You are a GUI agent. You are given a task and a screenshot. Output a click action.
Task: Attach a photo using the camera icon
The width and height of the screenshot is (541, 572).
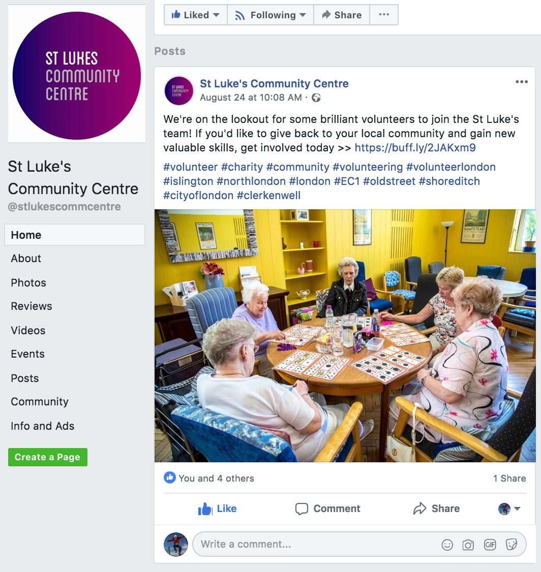pyautogui.click(x=468, y=545)
